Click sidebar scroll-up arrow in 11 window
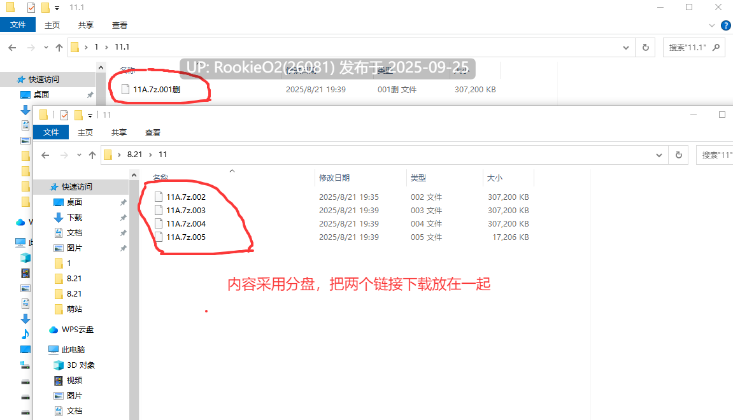733x420 pixels. pyautogui.click(x=134, y=175)
